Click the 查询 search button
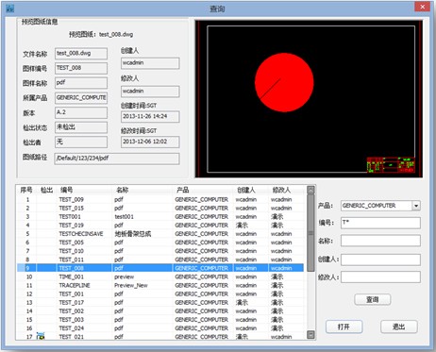The height and width of the screenshot is (352, 436). [x=373, y=299]
